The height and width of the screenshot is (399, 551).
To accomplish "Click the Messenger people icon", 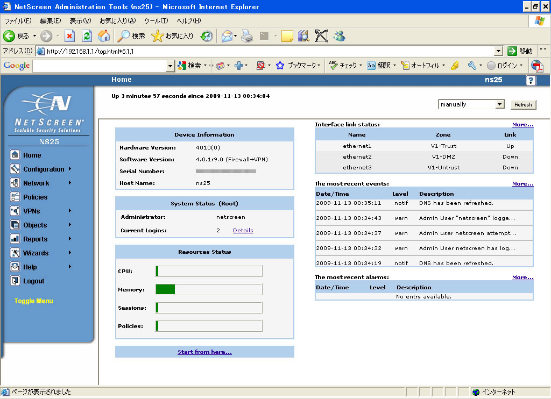I will (x=339, y=36).
